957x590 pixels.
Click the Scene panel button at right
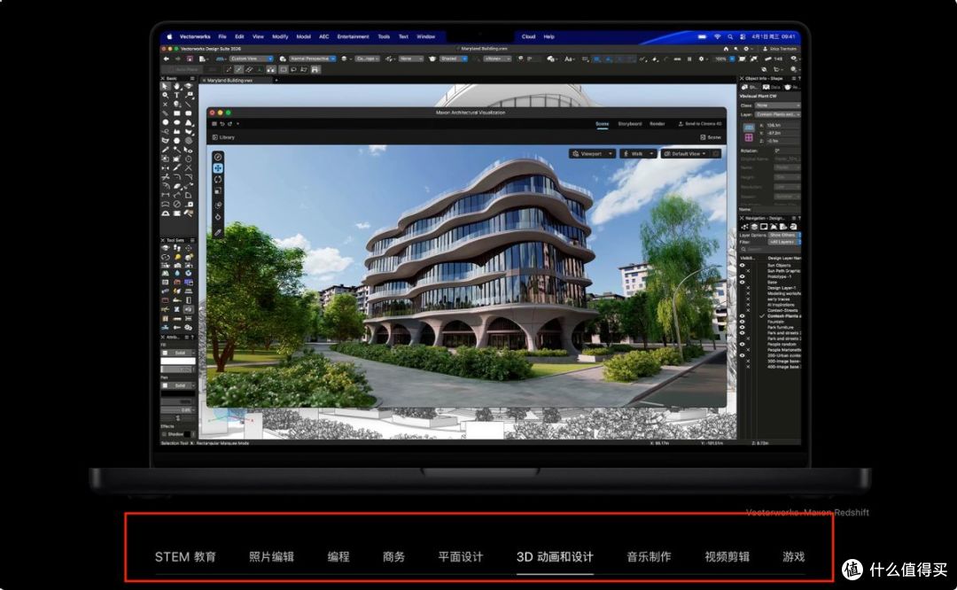pyautogui.click(x=711, y=137)
